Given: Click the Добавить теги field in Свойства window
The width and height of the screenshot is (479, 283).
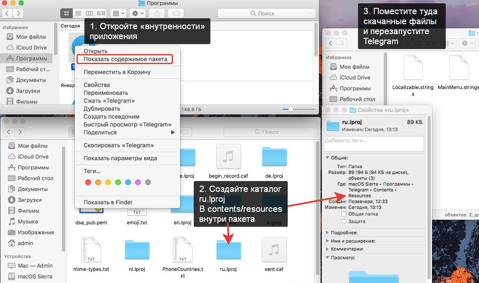Looking at the screenshot, I should 374,143.
